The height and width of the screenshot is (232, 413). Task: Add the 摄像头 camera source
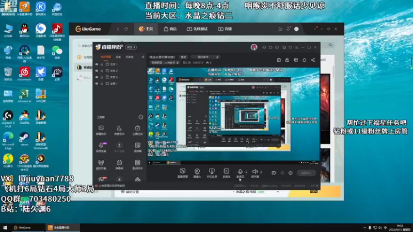coord(197,173)
